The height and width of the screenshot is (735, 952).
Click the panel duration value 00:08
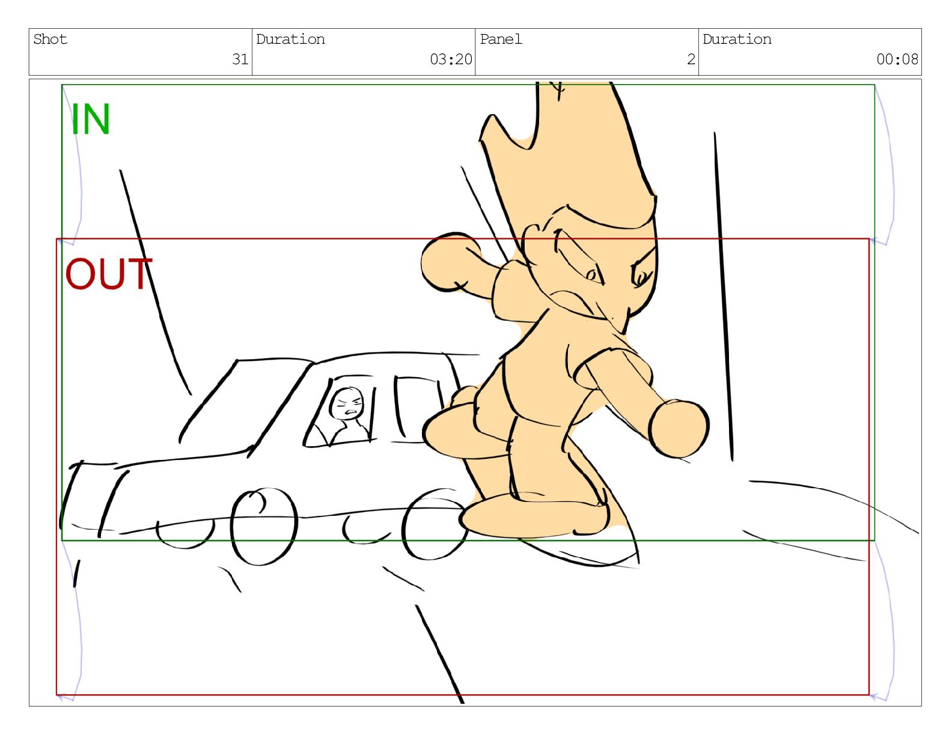point(897,59)
